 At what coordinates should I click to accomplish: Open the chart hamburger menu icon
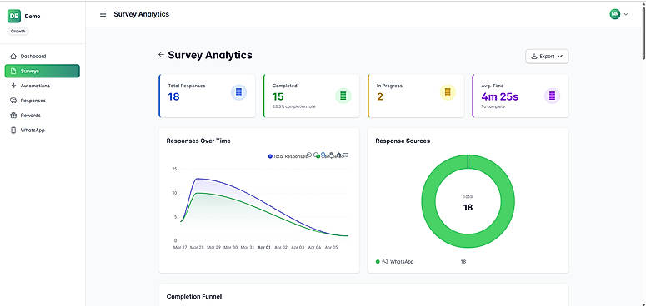(346, 155)
